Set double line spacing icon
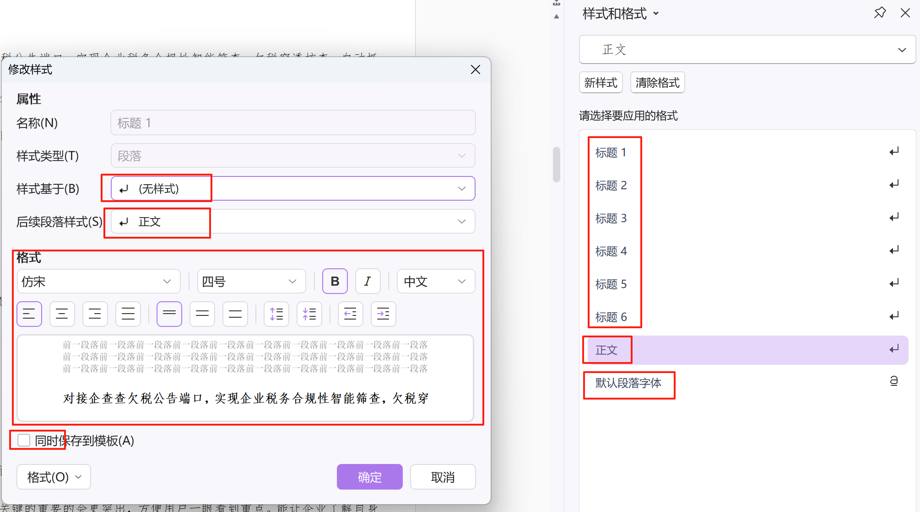The height and width of the screenshot is (512, 920). [x=235, y=314]
